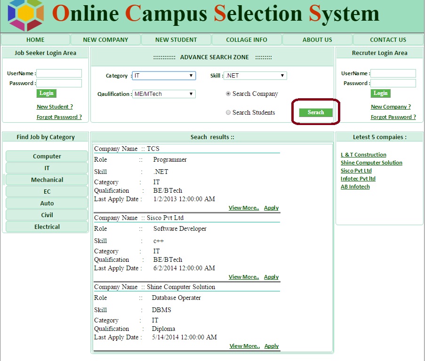425x361 pixels.
Task: Open the L & T Construction company link
Action: click(363, 155)
